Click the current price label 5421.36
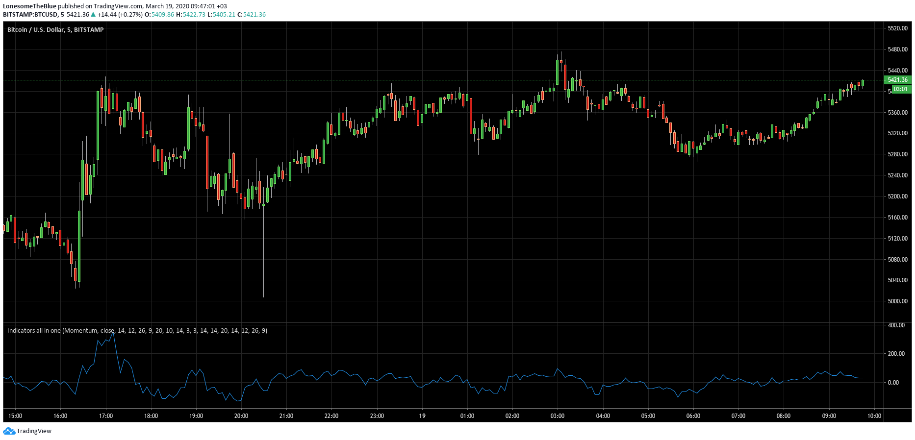Image resolution: width=915 pixels, height=440 pixels. coord(897,80)
